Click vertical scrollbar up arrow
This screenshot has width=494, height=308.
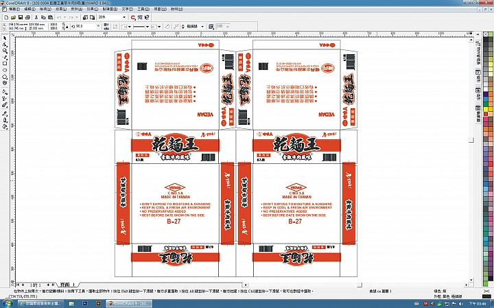click(471, 40)
